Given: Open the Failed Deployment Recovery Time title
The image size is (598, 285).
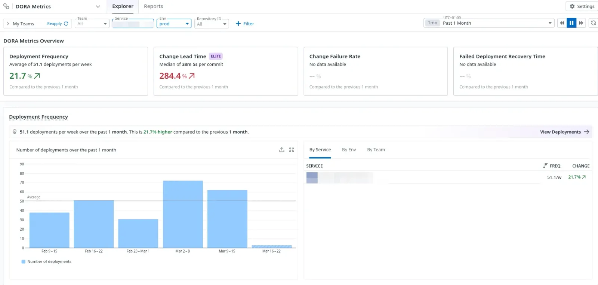Looking at the screenshot, I should click(x=502, y=56).
